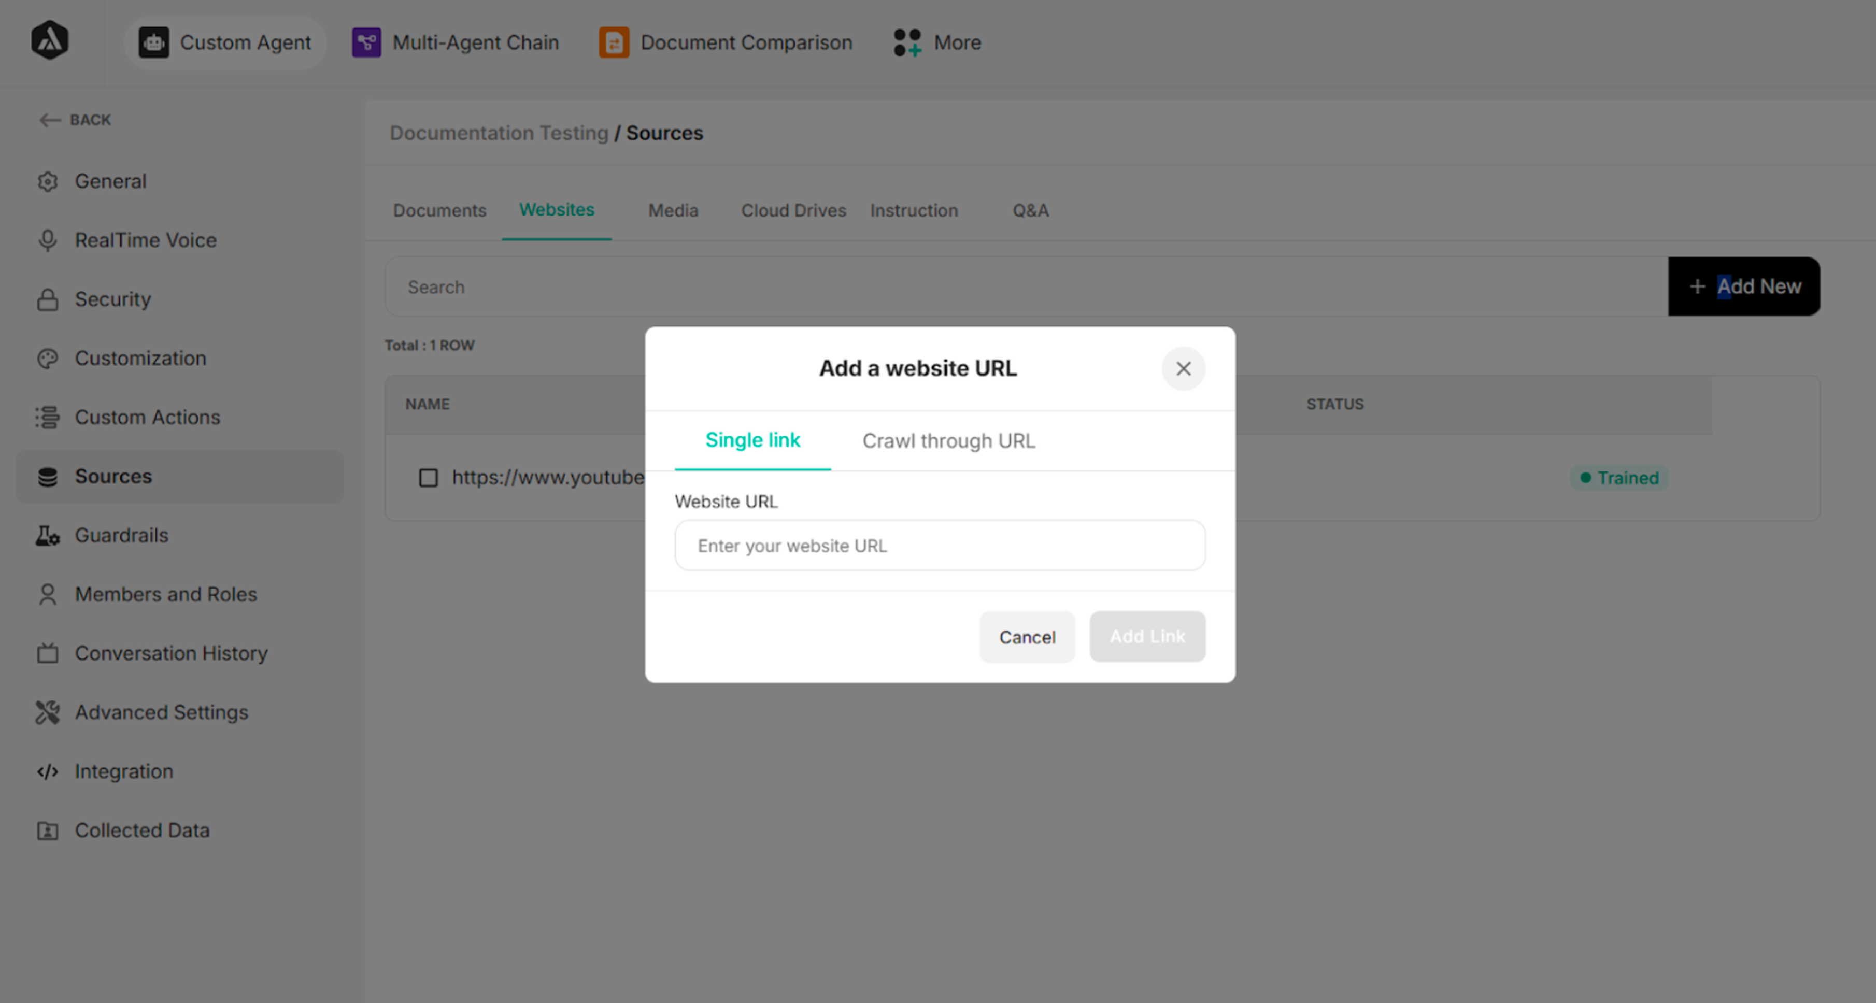Click the Website URL input field
This screenshot has width=1876, height=1003.
click(x=940, y=546)
